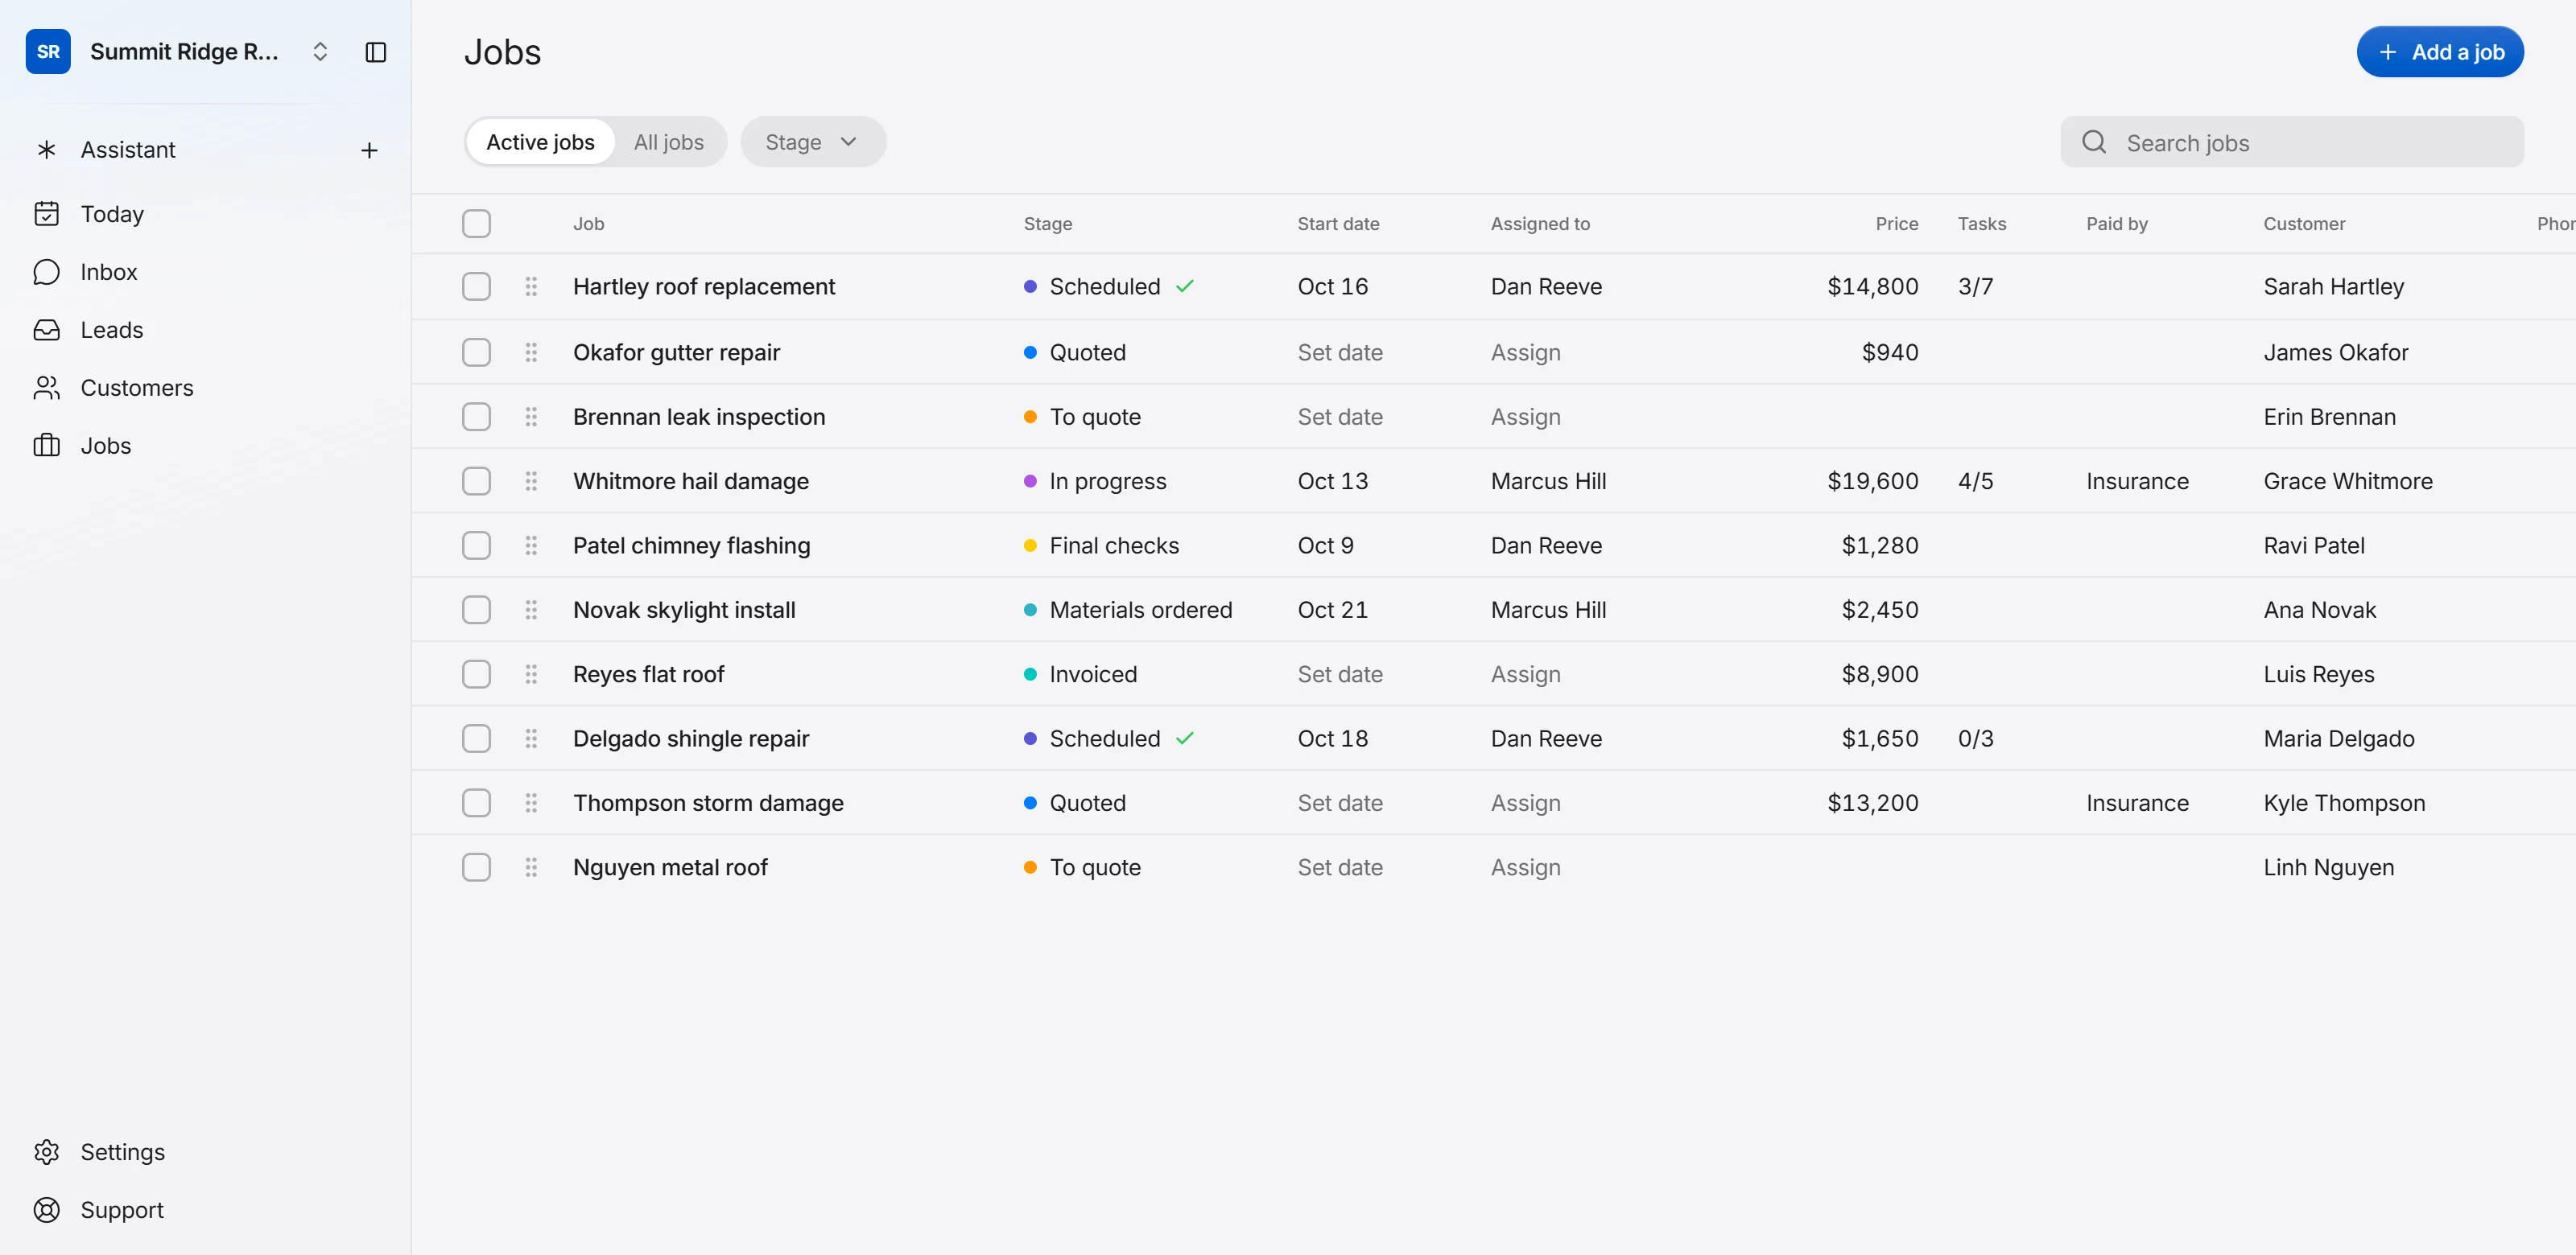2576x1255 pixels.
Task: Expand the workspace switcher chevrons
Action: pyautogui.click(x=320, y=52)
